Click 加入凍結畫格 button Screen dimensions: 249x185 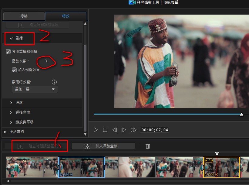pyautogui.click(x=103, y=146)
